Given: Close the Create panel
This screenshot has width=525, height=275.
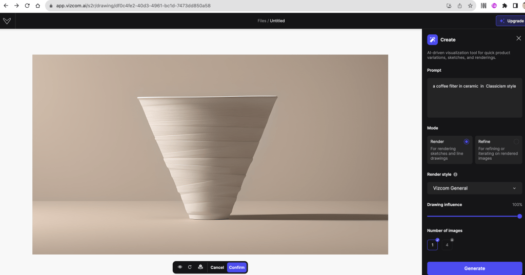Looking at the screenshot, I should click(x=518, y=38).
